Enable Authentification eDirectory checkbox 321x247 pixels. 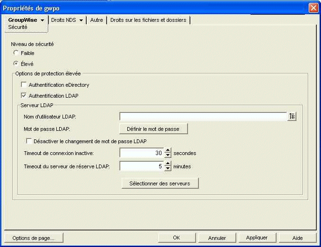click(x=24, y=85)
